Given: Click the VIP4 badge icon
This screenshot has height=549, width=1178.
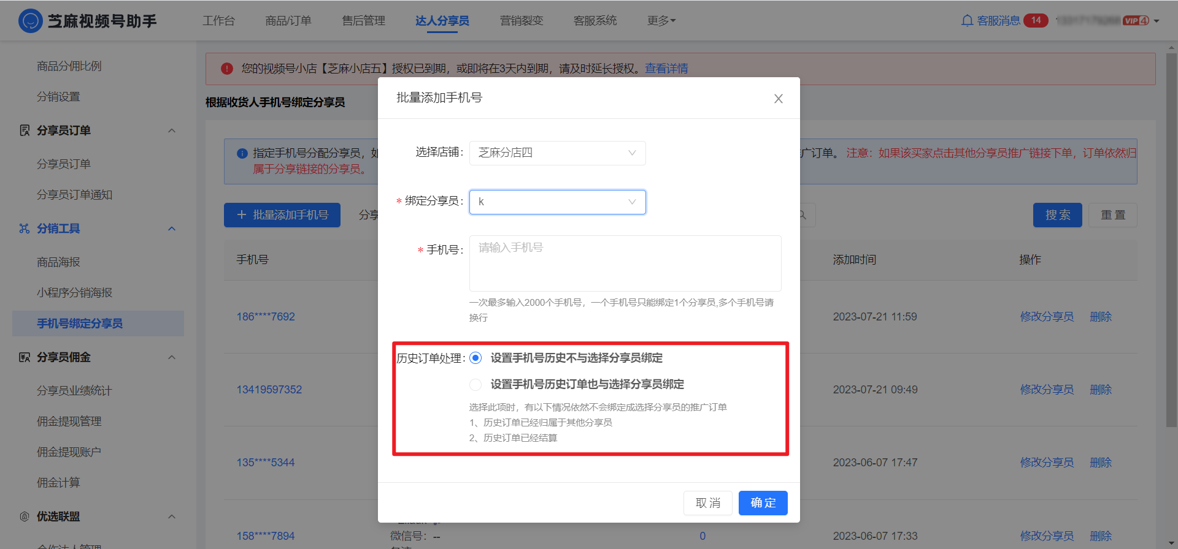Looking at the screenshot, I should (x=1136, y=21).
